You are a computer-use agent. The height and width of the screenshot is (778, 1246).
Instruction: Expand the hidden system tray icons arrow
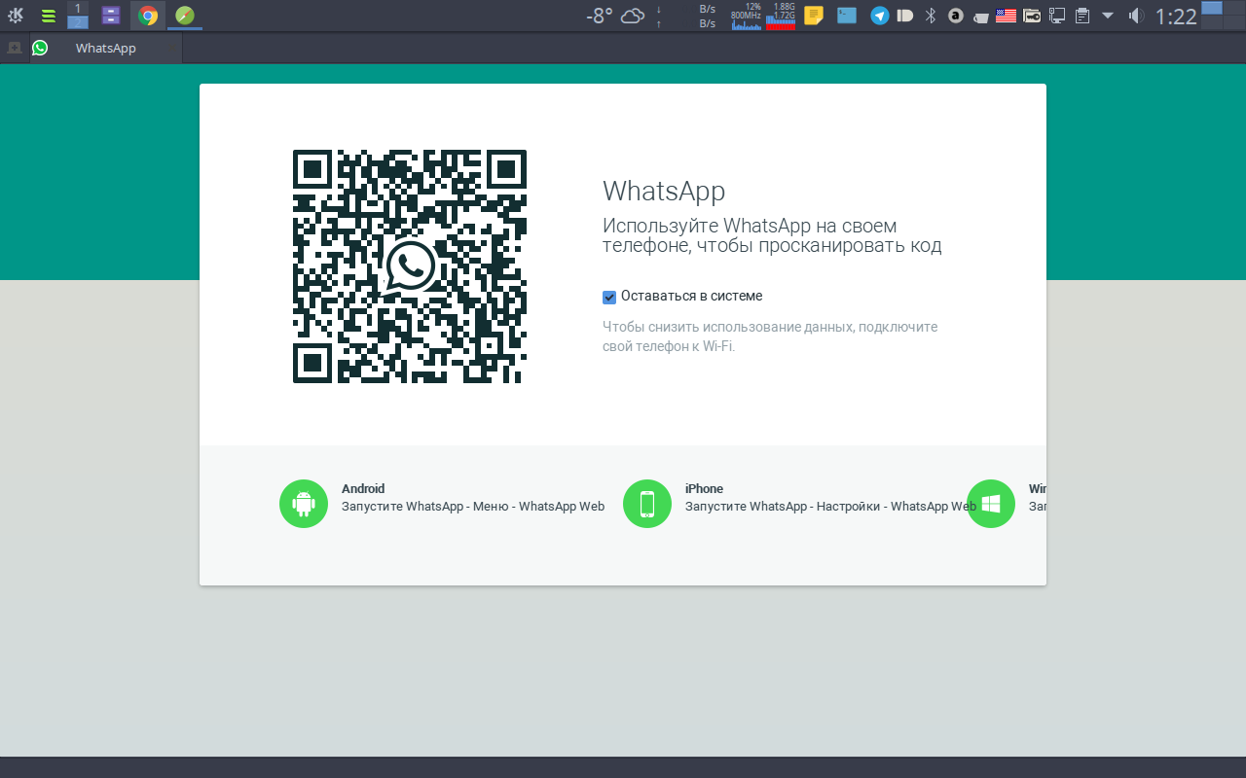[1108, 16]
